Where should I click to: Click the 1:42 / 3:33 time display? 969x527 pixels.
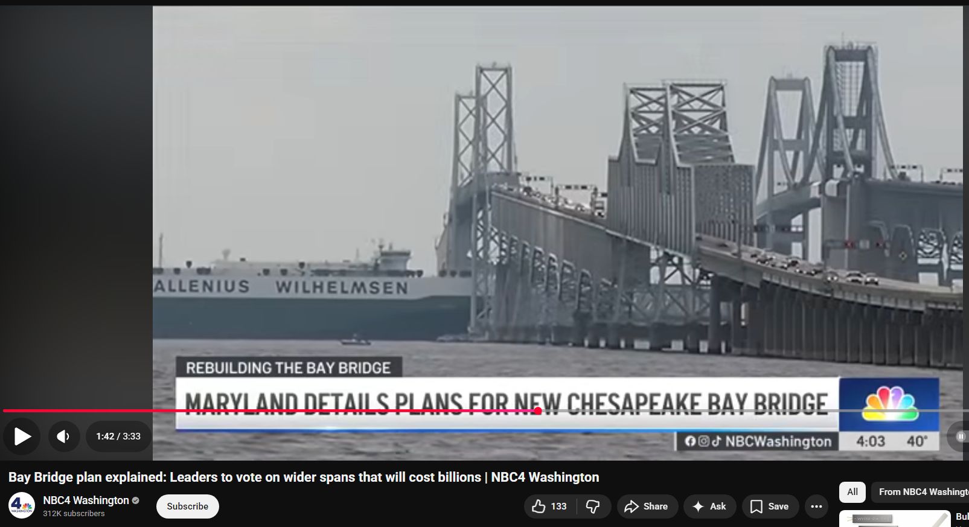point(118,436)
